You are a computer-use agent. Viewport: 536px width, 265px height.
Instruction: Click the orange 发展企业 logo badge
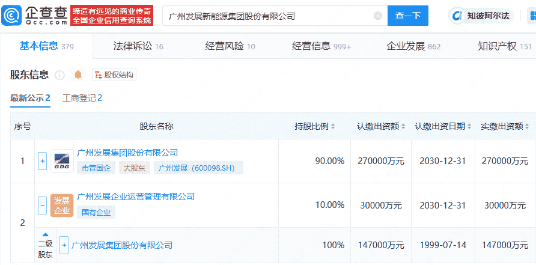pyautogui.click(x=62, y=206)
